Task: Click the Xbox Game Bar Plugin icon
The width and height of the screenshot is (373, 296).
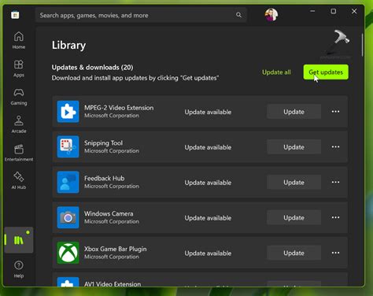Action: click(68, 253)
